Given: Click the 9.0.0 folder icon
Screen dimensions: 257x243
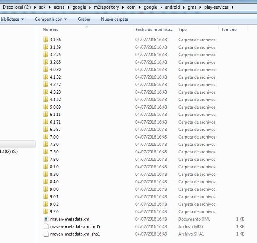Looking at the screenshot, I should point(46,189).
